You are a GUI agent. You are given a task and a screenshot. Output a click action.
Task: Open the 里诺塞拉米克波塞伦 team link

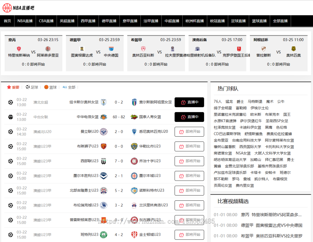click(230, 115)
